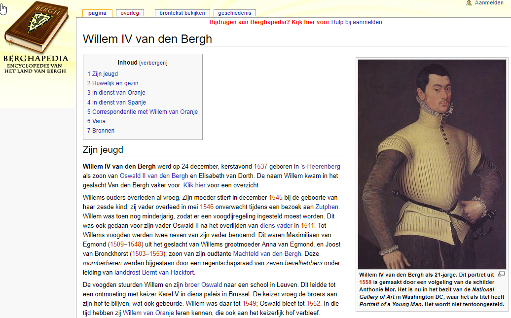Open the brontekst bekijken tab
This screenshot has height=318, width=511.
[182, 13]
